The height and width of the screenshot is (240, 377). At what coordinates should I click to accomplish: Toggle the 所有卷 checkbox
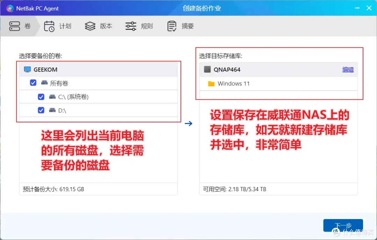(33, 83)
